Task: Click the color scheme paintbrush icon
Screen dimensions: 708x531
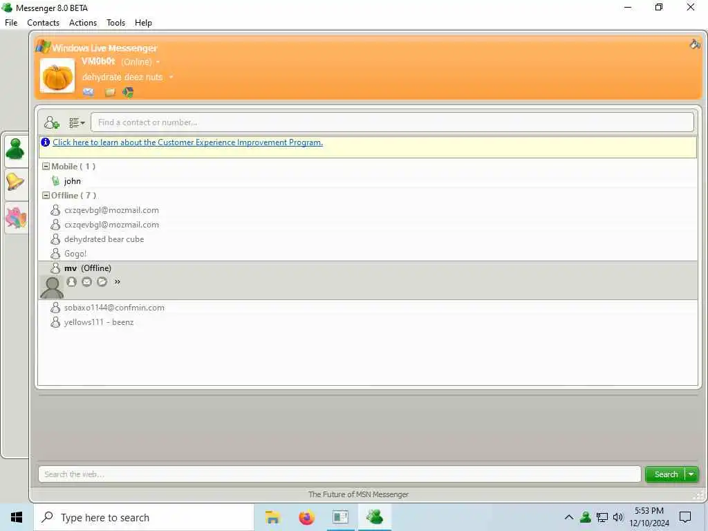Action: coord(695,44)
